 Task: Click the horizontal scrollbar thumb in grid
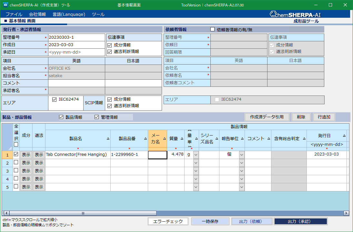83,213
